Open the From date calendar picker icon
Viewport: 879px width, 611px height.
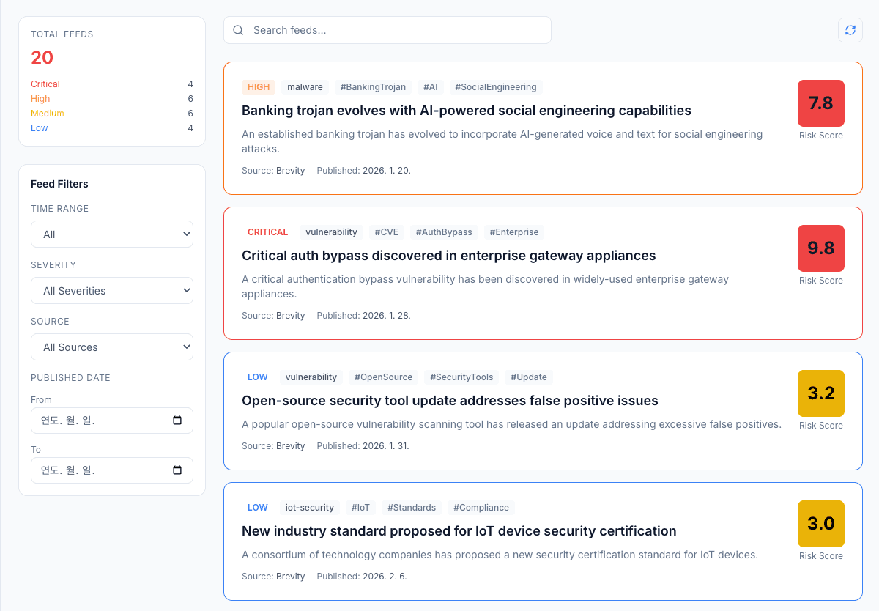[x=177, y=421]
